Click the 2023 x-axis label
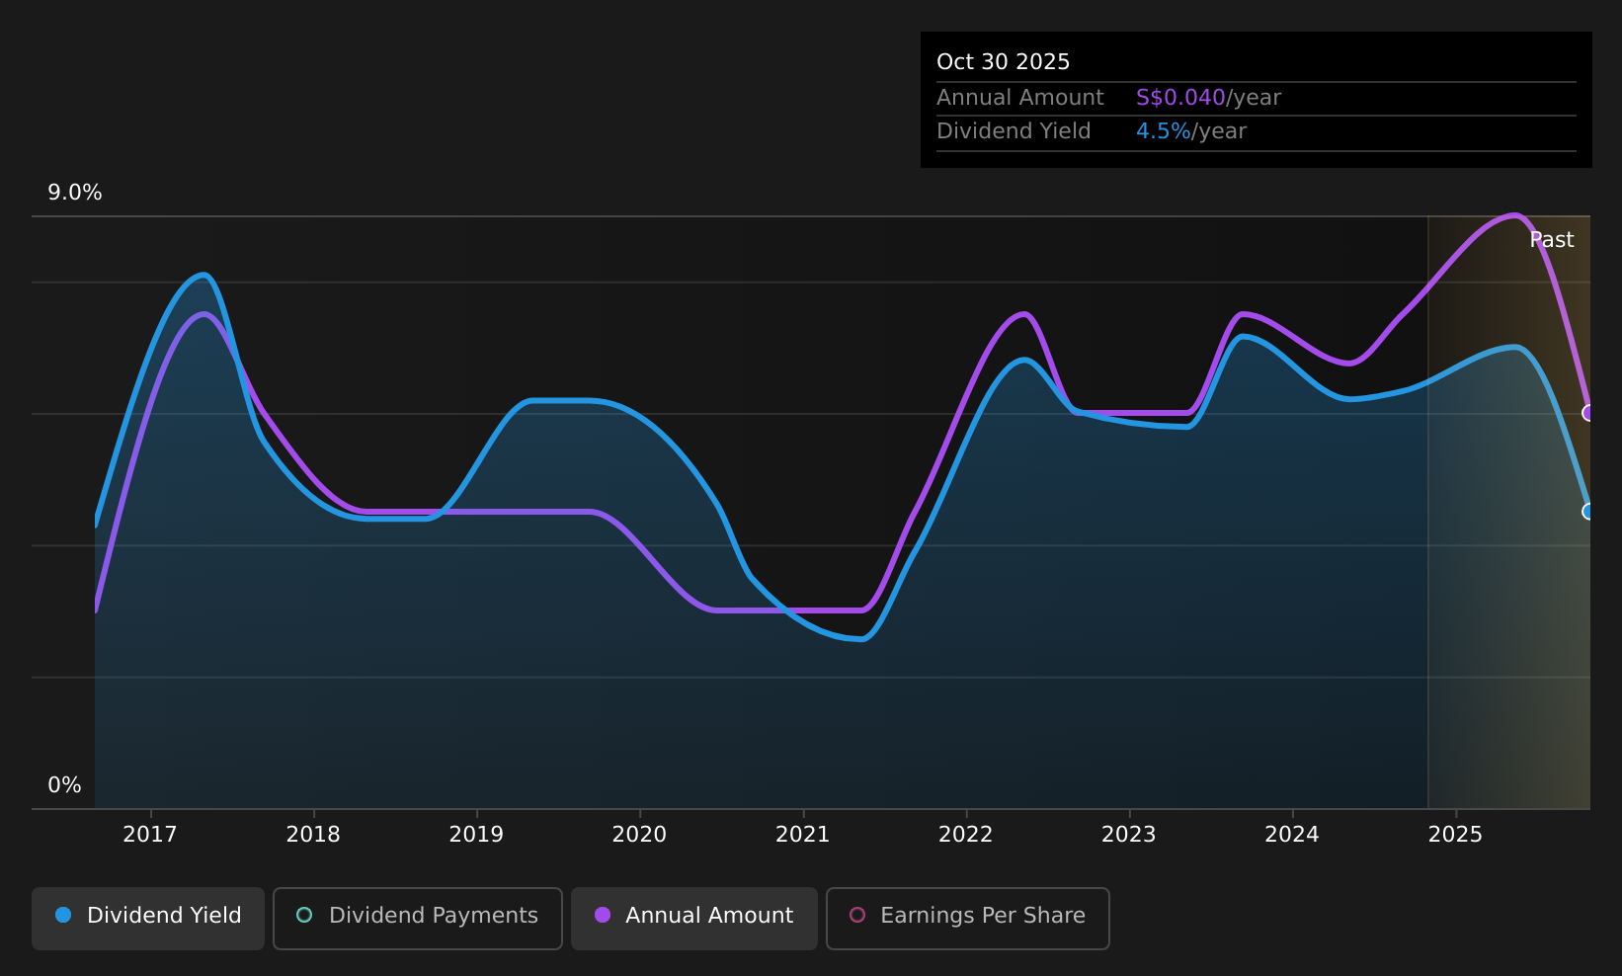Viewport: 1622px width, 976px height. coord(1129,835)
